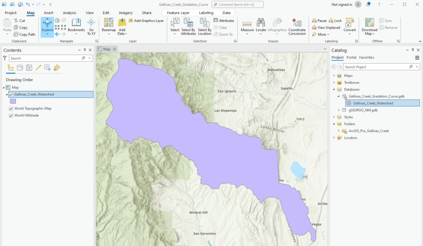Toggle World Hillshade layer visibility
The height and width of the screenshot is (246, 423).
point(11,115)
